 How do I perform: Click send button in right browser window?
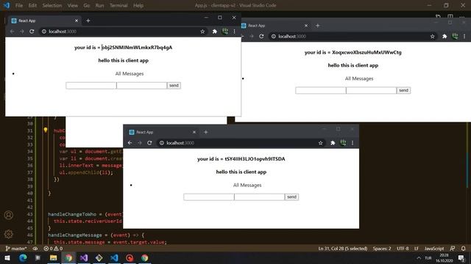click(403, 90)
